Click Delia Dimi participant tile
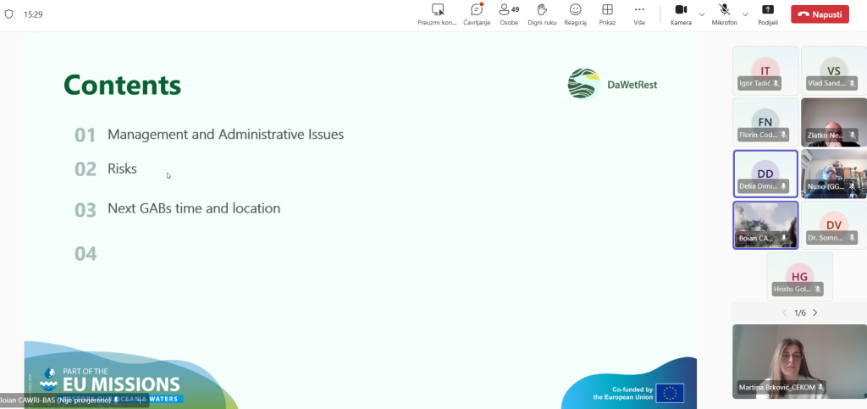 click(x=765, y=174)
